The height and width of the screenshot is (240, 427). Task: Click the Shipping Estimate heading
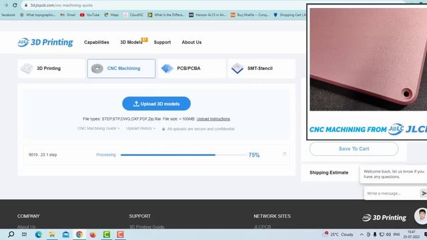pyautogui.click(x=329, y=173)
